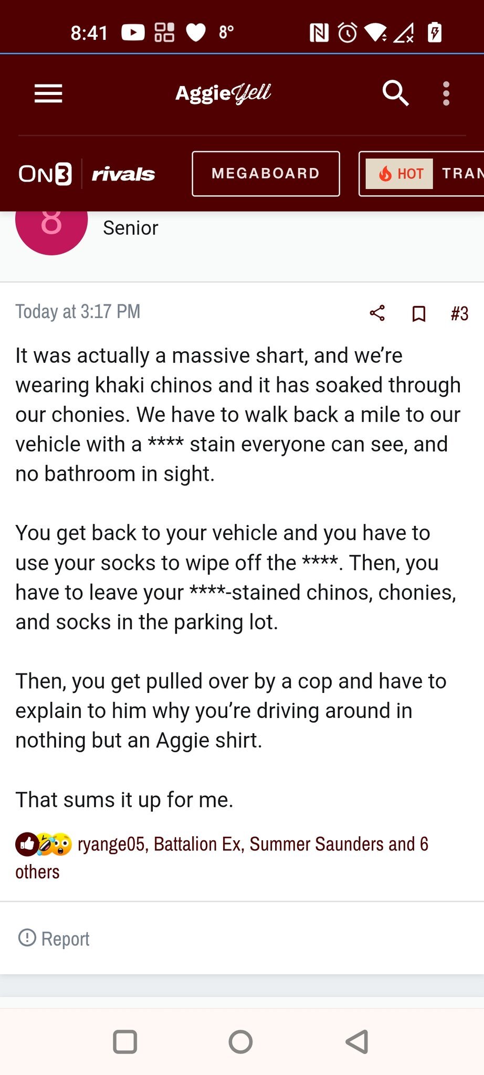Select the HOT transfer tab
Screen dimensions: 484x1075
click(420, 174)
